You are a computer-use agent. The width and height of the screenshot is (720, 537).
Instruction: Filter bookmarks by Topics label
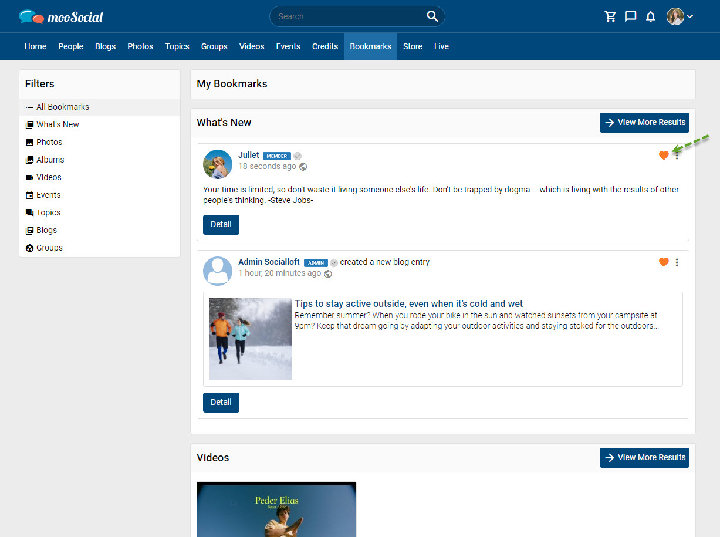[x=49, y=212]
